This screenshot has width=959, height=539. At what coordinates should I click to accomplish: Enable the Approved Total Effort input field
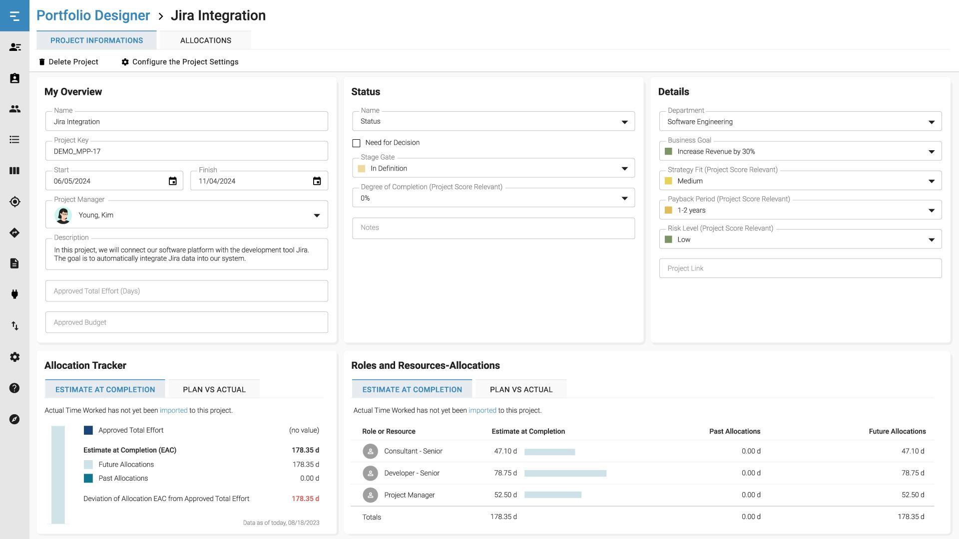(x=186, y=290)
